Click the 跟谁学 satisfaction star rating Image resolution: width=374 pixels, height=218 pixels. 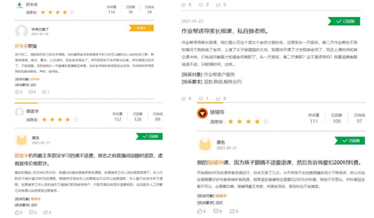(60, 119)
